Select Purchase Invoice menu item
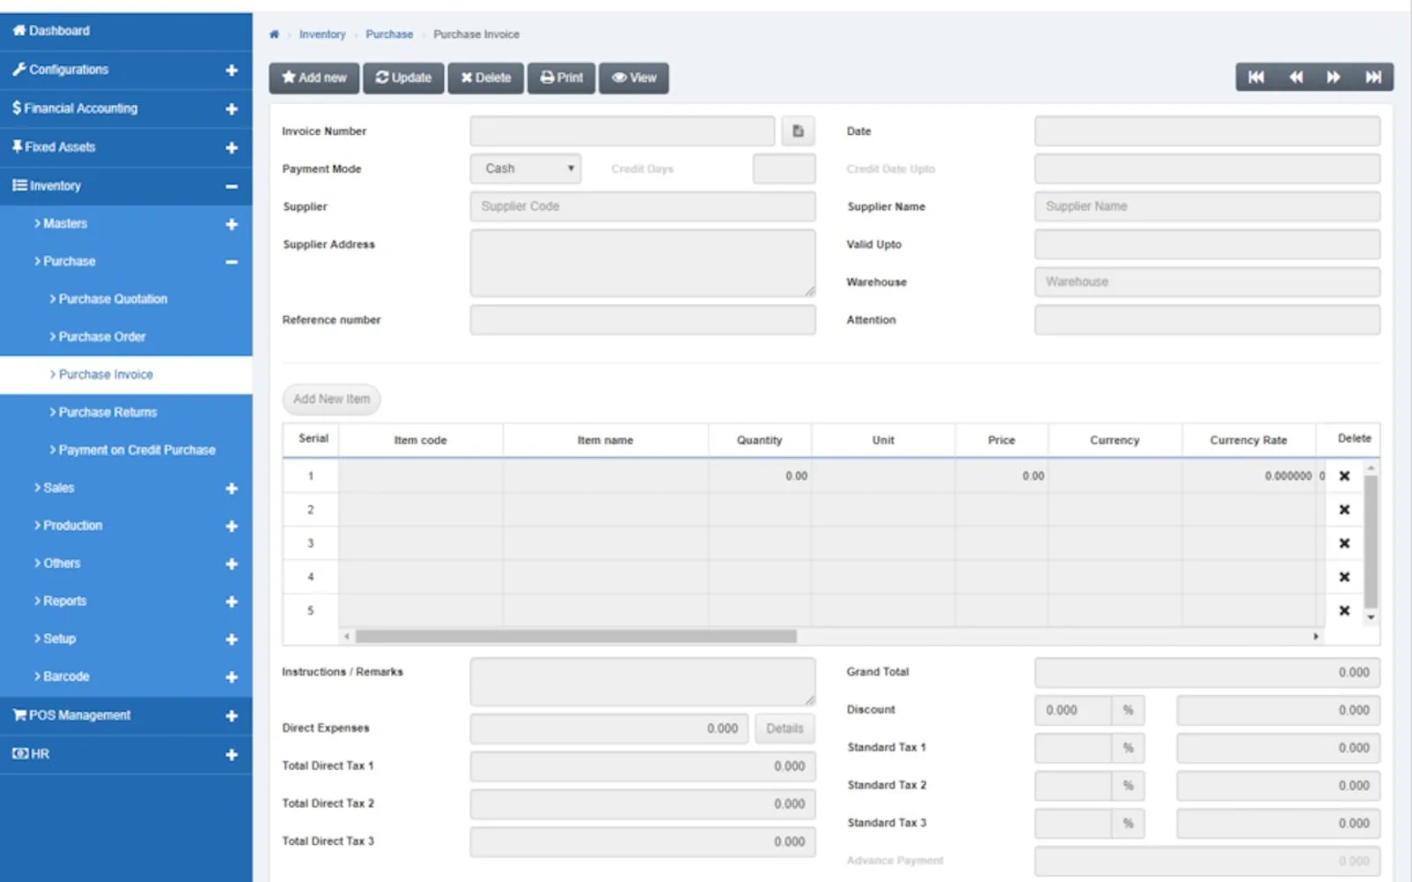The width and height of the screenshot is (1412, 882). [126, 375]
